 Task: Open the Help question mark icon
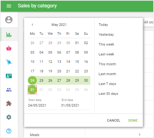[x=9, y=131]
